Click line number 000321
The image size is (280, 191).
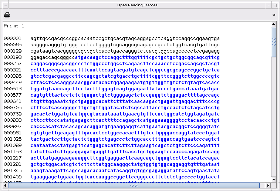click(13, 70)
